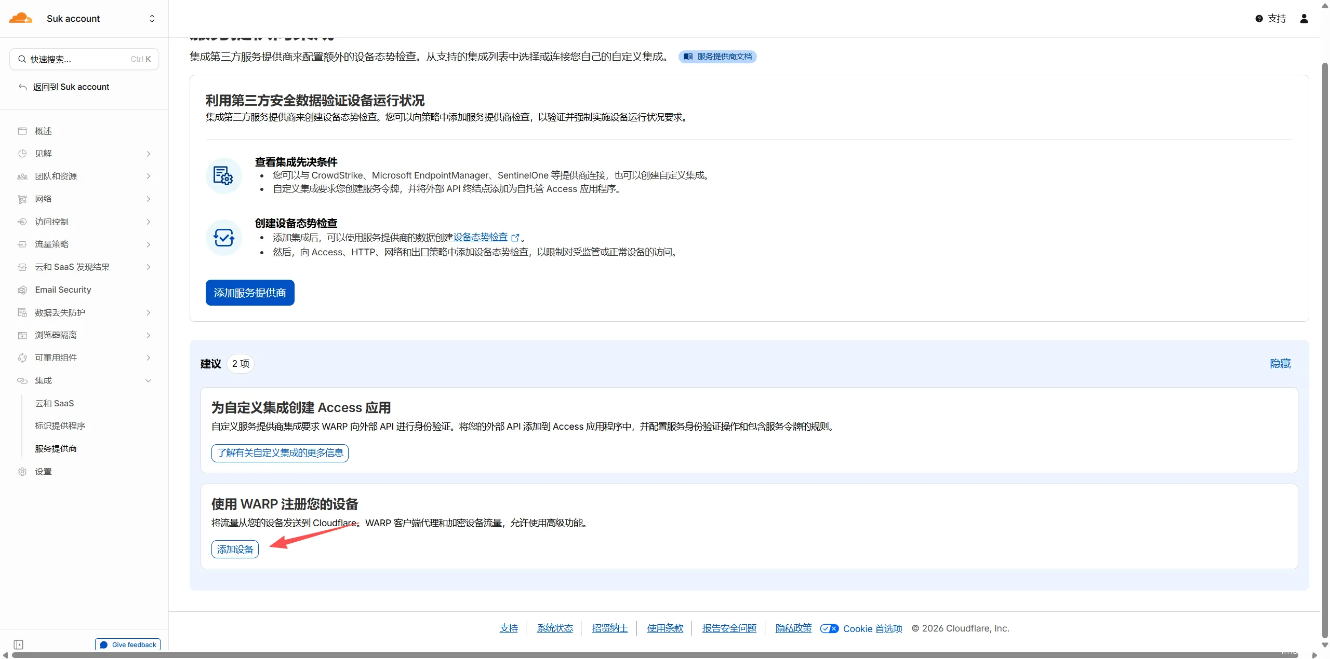Click the Cookie preferences toggle icon
The image size is (1330, 659).
(829, 629)
